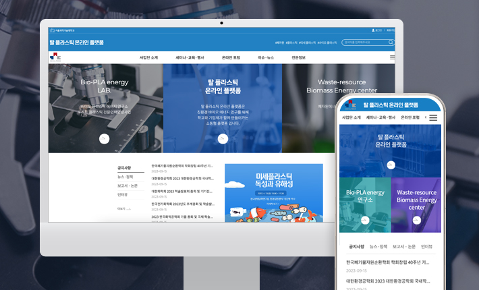The width and height of the screenshot is (479, 290).
Task: Click the #플라스틱 hashtag link
Action: (291, 42)
